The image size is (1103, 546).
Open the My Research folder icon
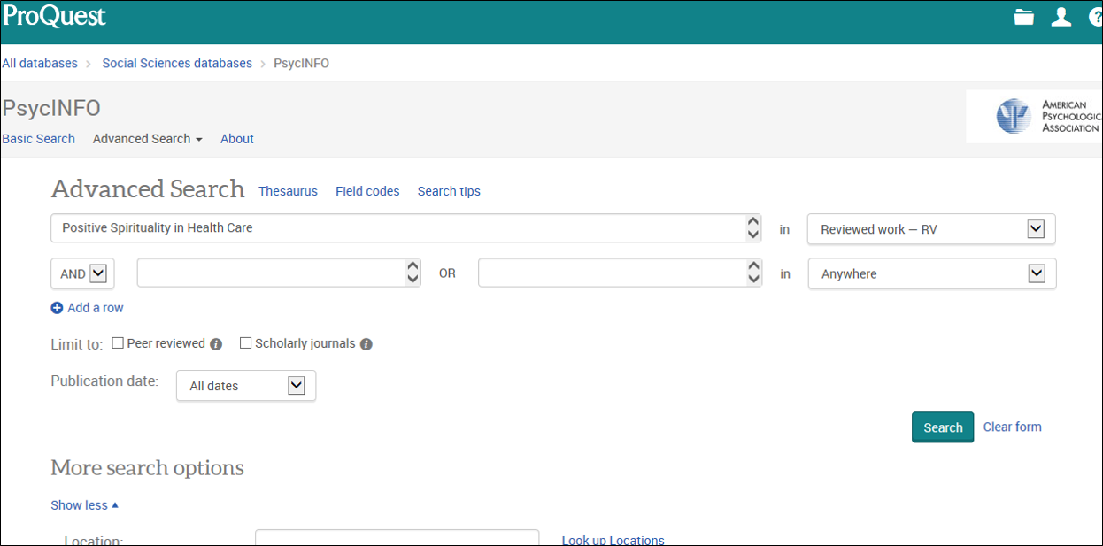(1024, 17)
